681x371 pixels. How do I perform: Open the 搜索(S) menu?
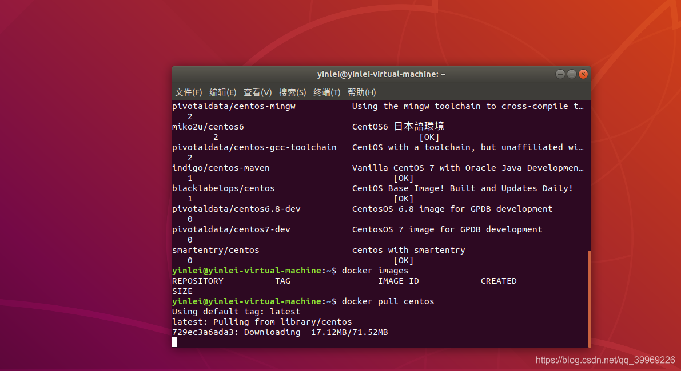pos(292,92)
